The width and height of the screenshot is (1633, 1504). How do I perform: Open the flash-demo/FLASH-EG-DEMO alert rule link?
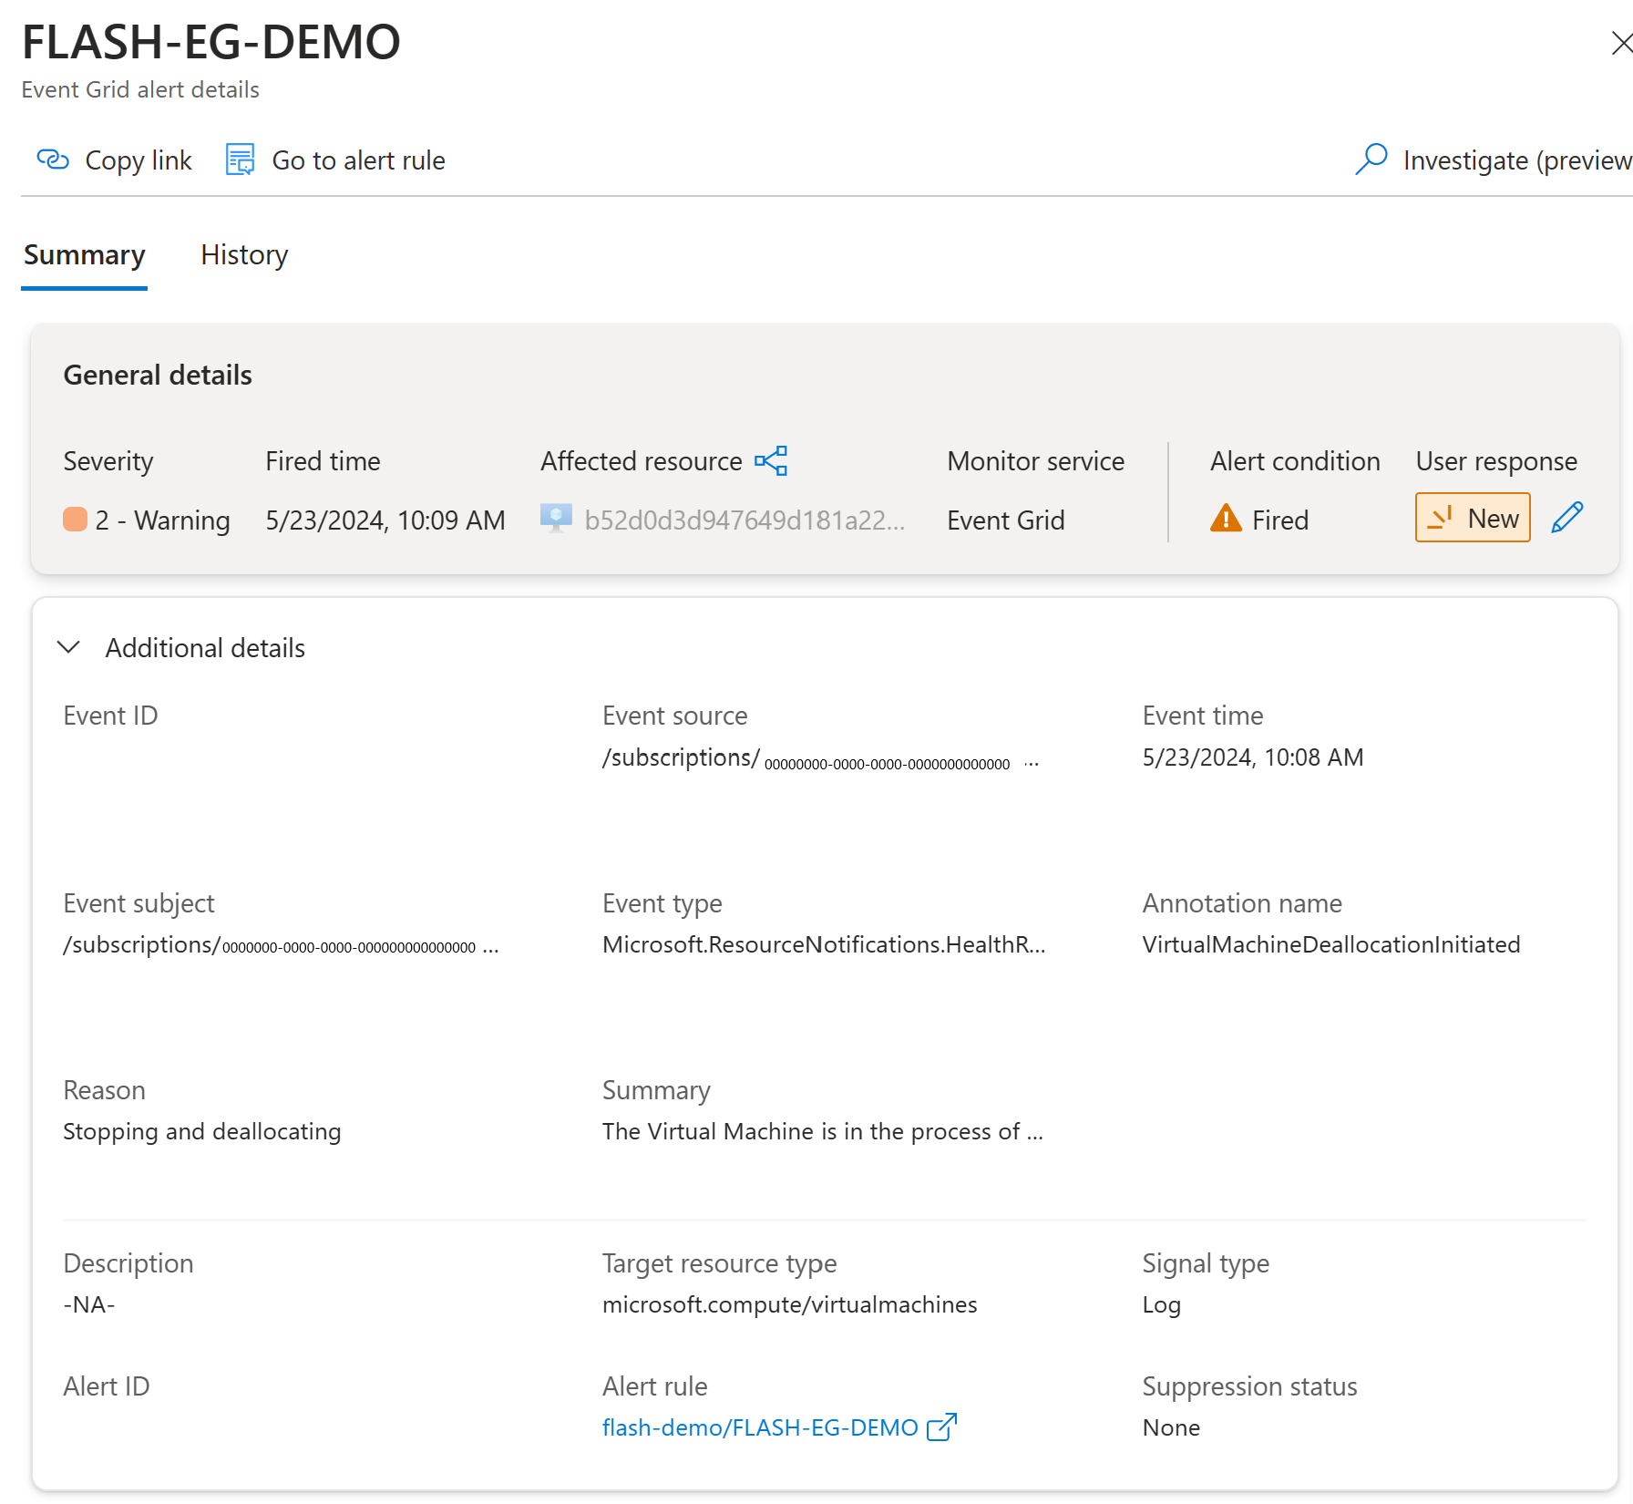(761, 1427)
